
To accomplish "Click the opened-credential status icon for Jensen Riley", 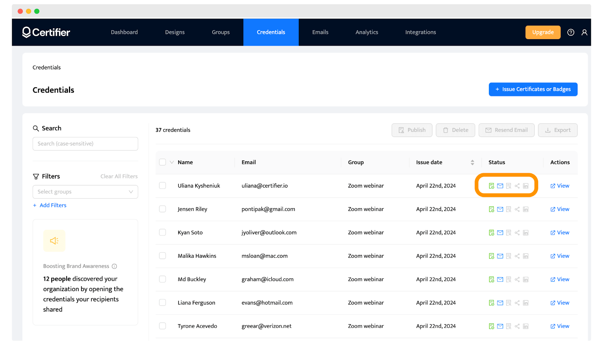I will point(508,209).
